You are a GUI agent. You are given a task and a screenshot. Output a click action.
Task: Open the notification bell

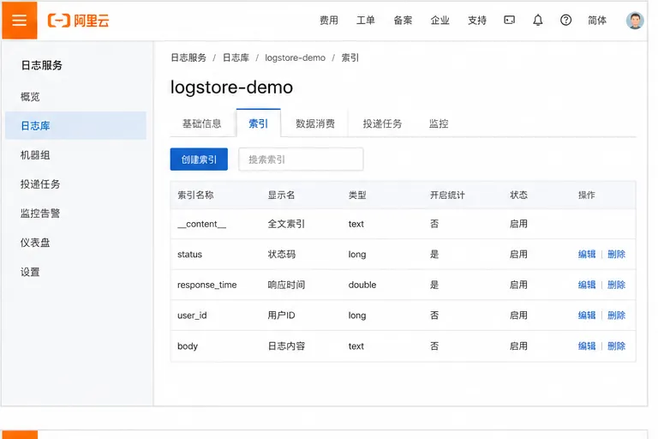[537, 20]
